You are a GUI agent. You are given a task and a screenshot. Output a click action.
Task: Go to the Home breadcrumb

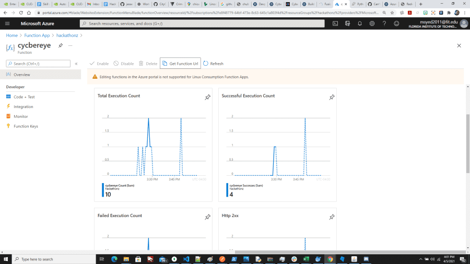point(11,35)
